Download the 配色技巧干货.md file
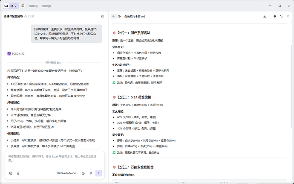The image size is (294, 184). (x=265, y=16)
